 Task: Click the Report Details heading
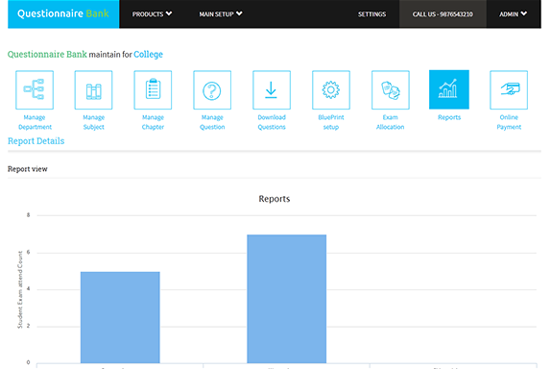[x=36, y=141]
